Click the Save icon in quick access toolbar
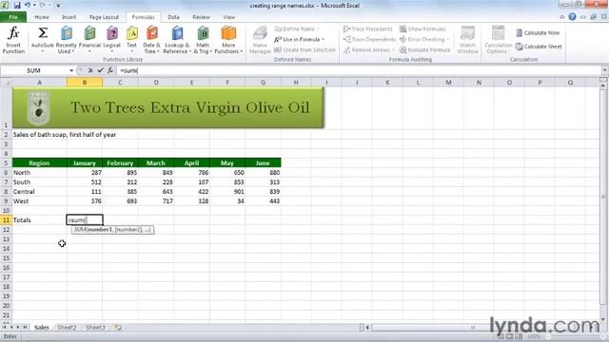The image size is (609, 342). pos(17,6)
